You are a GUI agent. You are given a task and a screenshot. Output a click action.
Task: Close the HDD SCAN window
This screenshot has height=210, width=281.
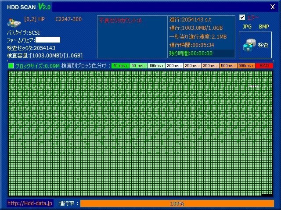click(x=273, y=7)
